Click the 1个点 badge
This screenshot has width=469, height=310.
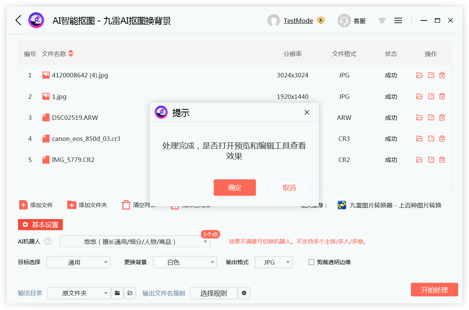(210, 234)
